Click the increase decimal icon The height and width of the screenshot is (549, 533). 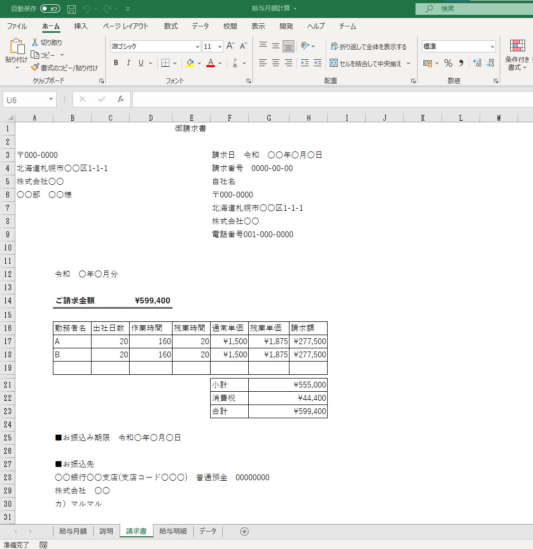click(x=477, y=63)
